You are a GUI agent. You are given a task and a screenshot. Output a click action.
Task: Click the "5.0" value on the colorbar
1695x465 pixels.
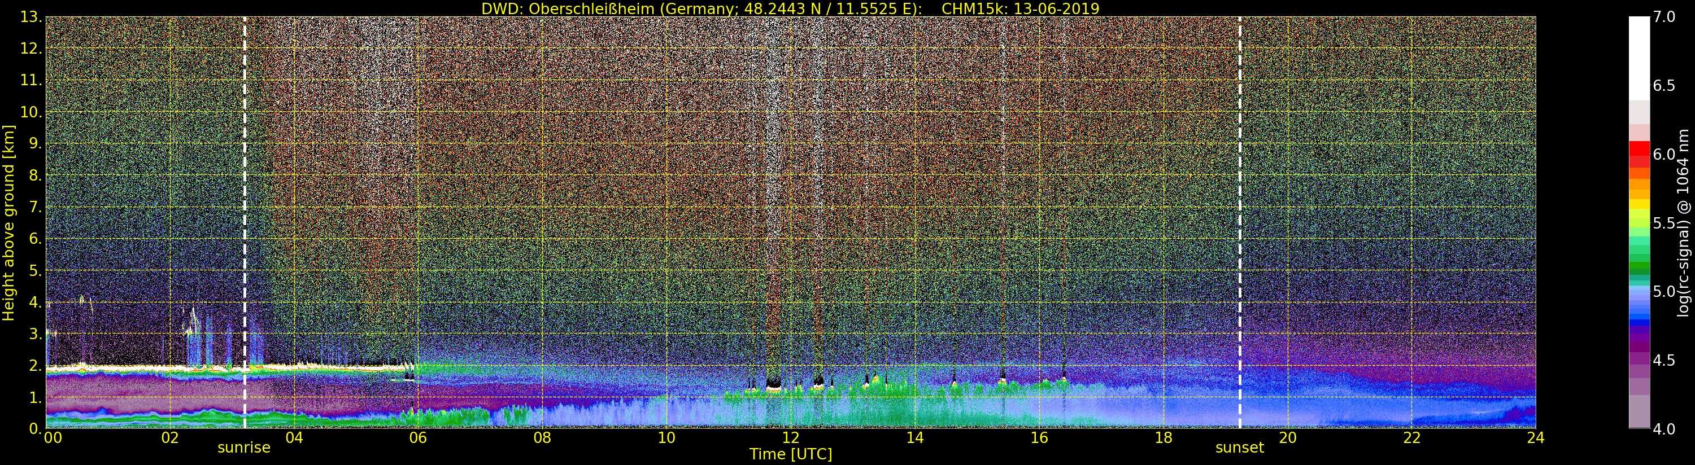(x=1665, y=291)
